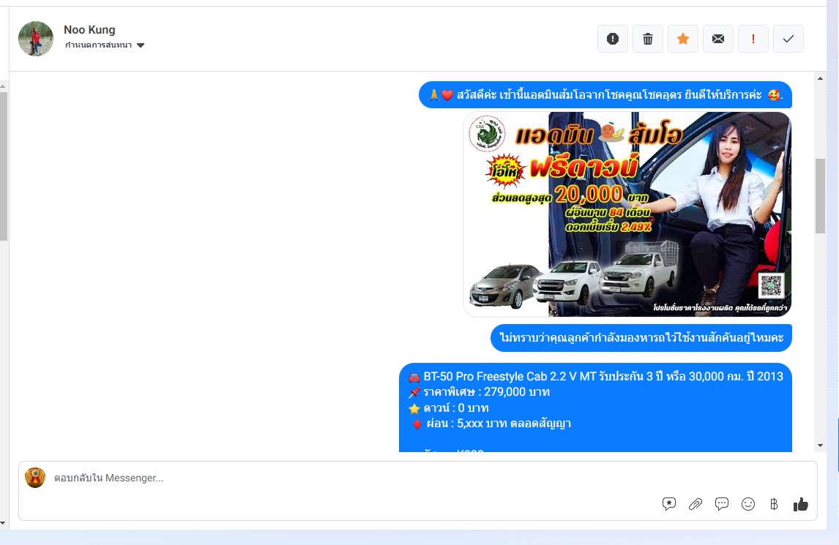The height and width of the screenshot is (545, 839).
Task: Click the Noo Kung contact name
Action: coord(89,30)
